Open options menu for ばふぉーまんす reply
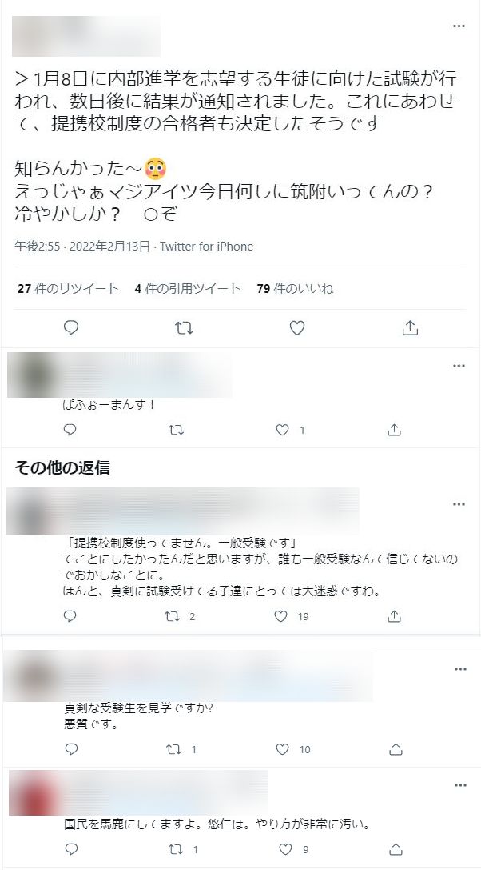 tap(459, 366)
